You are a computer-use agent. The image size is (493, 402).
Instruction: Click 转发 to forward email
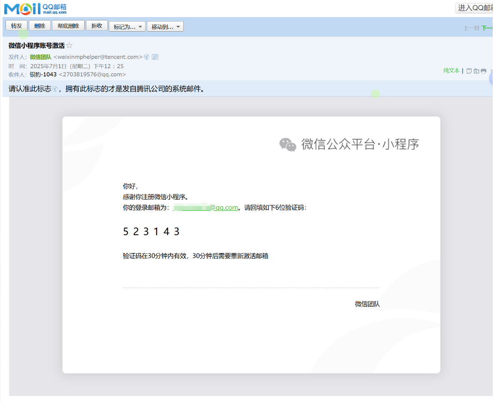16,26
